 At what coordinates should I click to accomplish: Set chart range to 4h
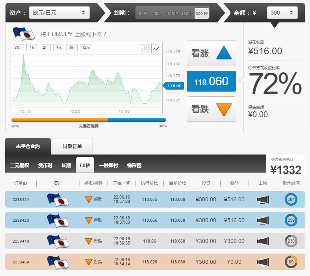59,48
